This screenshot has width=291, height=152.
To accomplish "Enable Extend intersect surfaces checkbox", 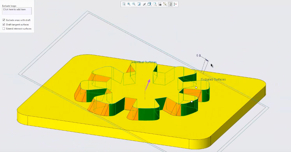I will pos(4,29).
